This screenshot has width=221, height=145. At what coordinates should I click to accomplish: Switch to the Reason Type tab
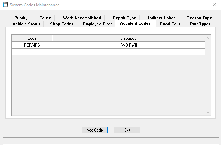tap(199, 18)
